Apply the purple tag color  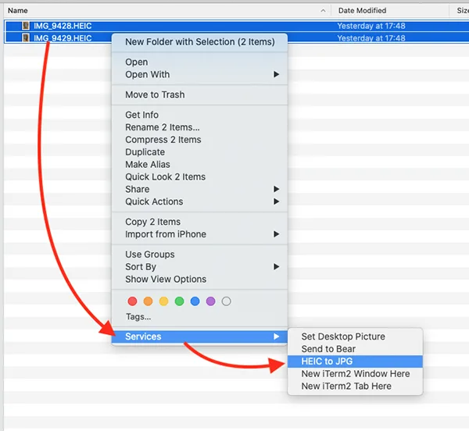point(210,301)
